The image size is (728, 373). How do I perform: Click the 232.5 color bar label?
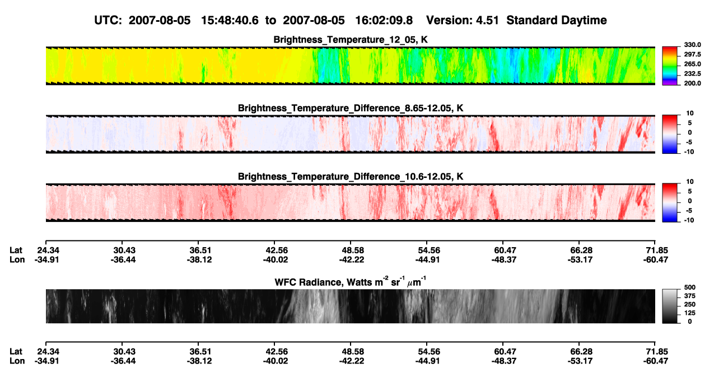click(x=692, y=73)
